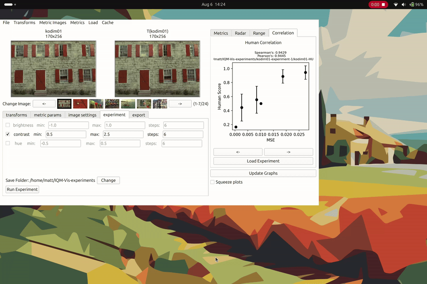Click the contrast max input field
This screenshot has height=284, width=427.
click(x=123, y=134)
